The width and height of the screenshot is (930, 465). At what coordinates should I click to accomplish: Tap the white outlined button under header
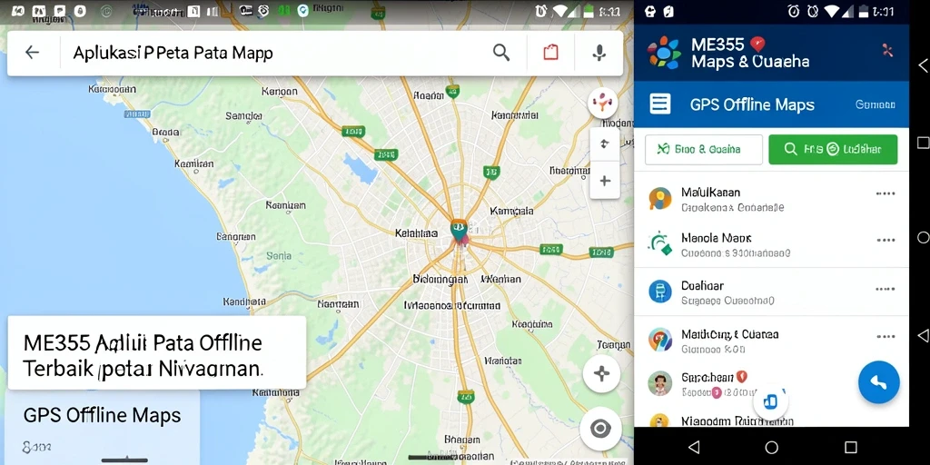point(704,150)
